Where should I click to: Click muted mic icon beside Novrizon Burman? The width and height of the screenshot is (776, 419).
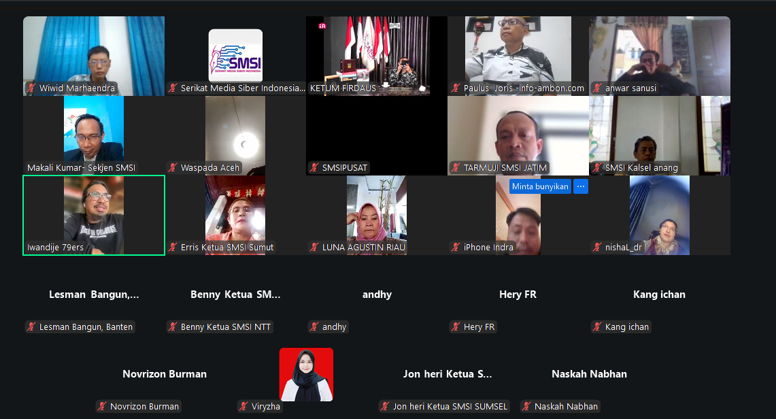pos(102,407)
